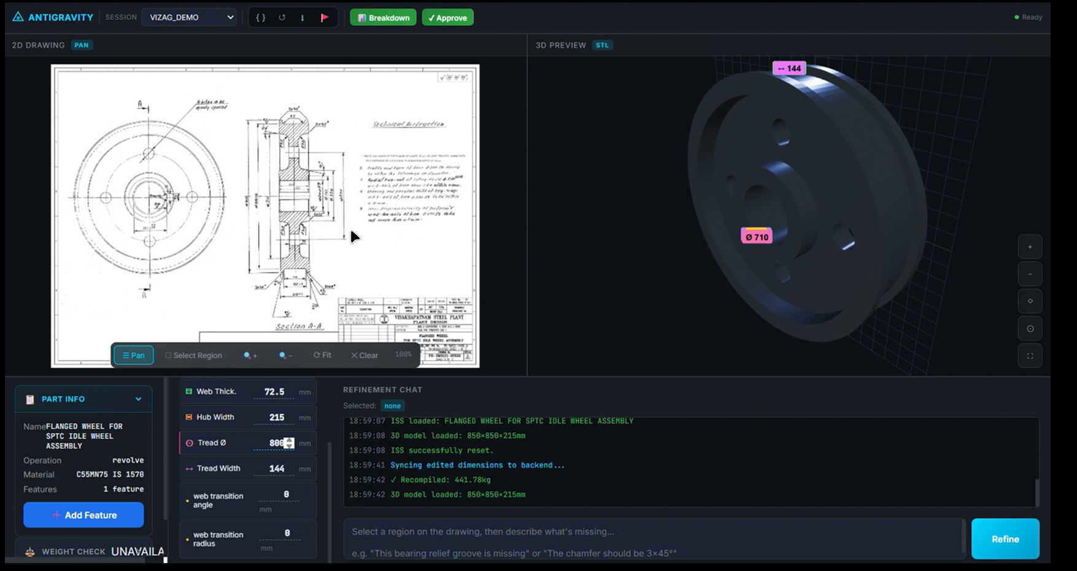
Task: Click the Breakdown button
Action: [384, 18]
